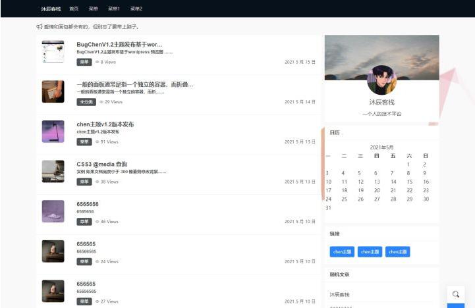
Task: Click the 菜单 tag beside 24 Views
Action: point(84,262)
